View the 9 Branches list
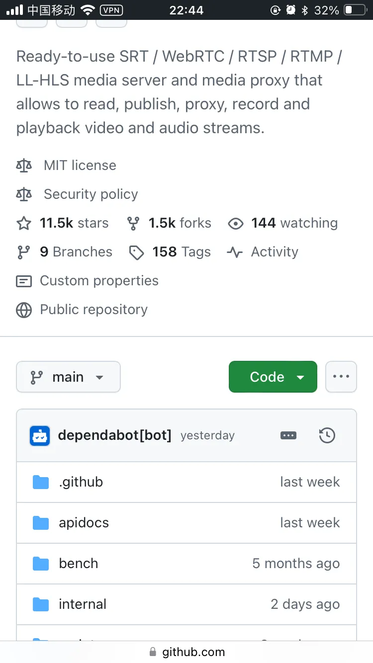373x663 pixels. [76, 252]
